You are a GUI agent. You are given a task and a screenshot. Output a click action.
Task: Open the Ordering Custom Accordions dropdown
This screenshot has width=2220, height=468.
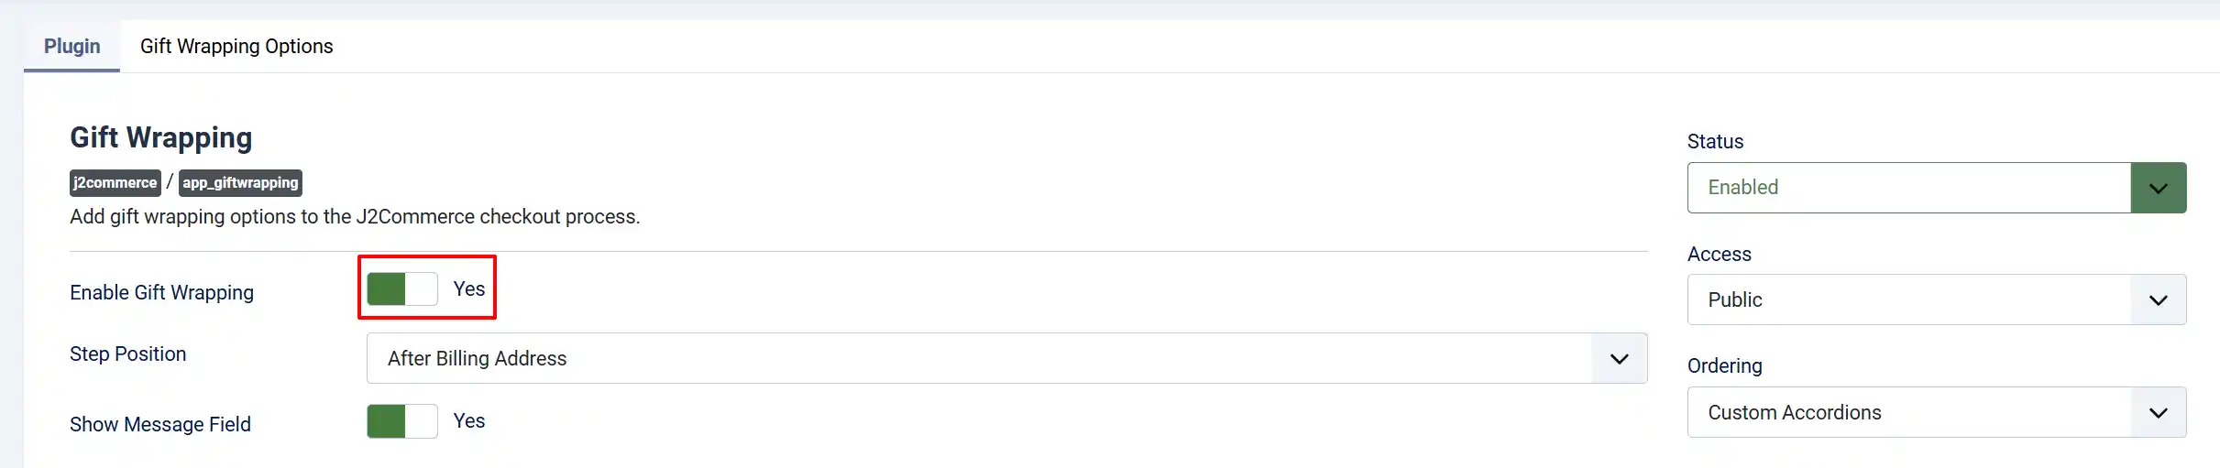(1937, 412)
